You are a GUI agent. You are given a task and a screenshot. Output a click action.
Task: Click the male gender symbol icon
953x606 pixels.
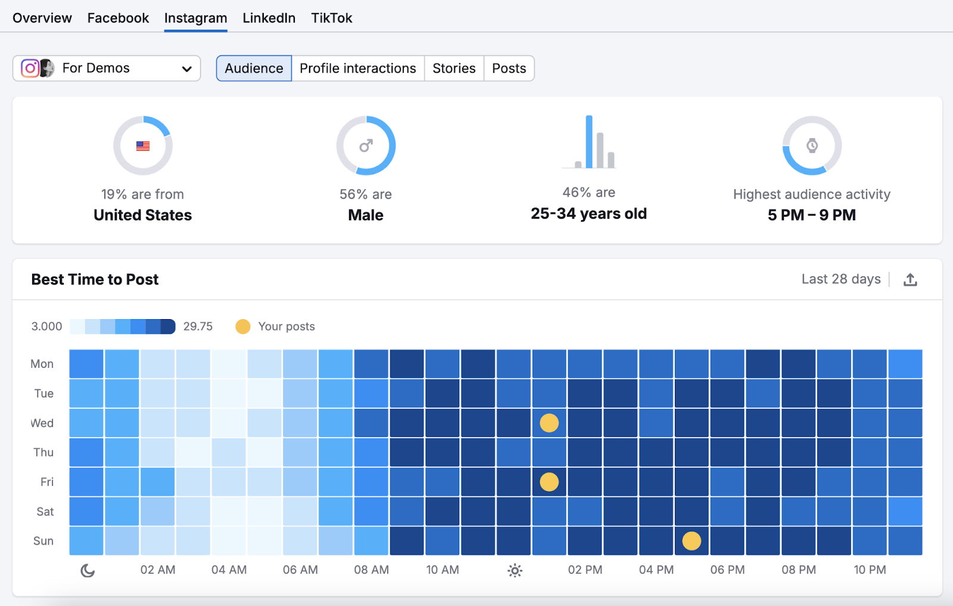pyautogui.click(x=366, y=146)
